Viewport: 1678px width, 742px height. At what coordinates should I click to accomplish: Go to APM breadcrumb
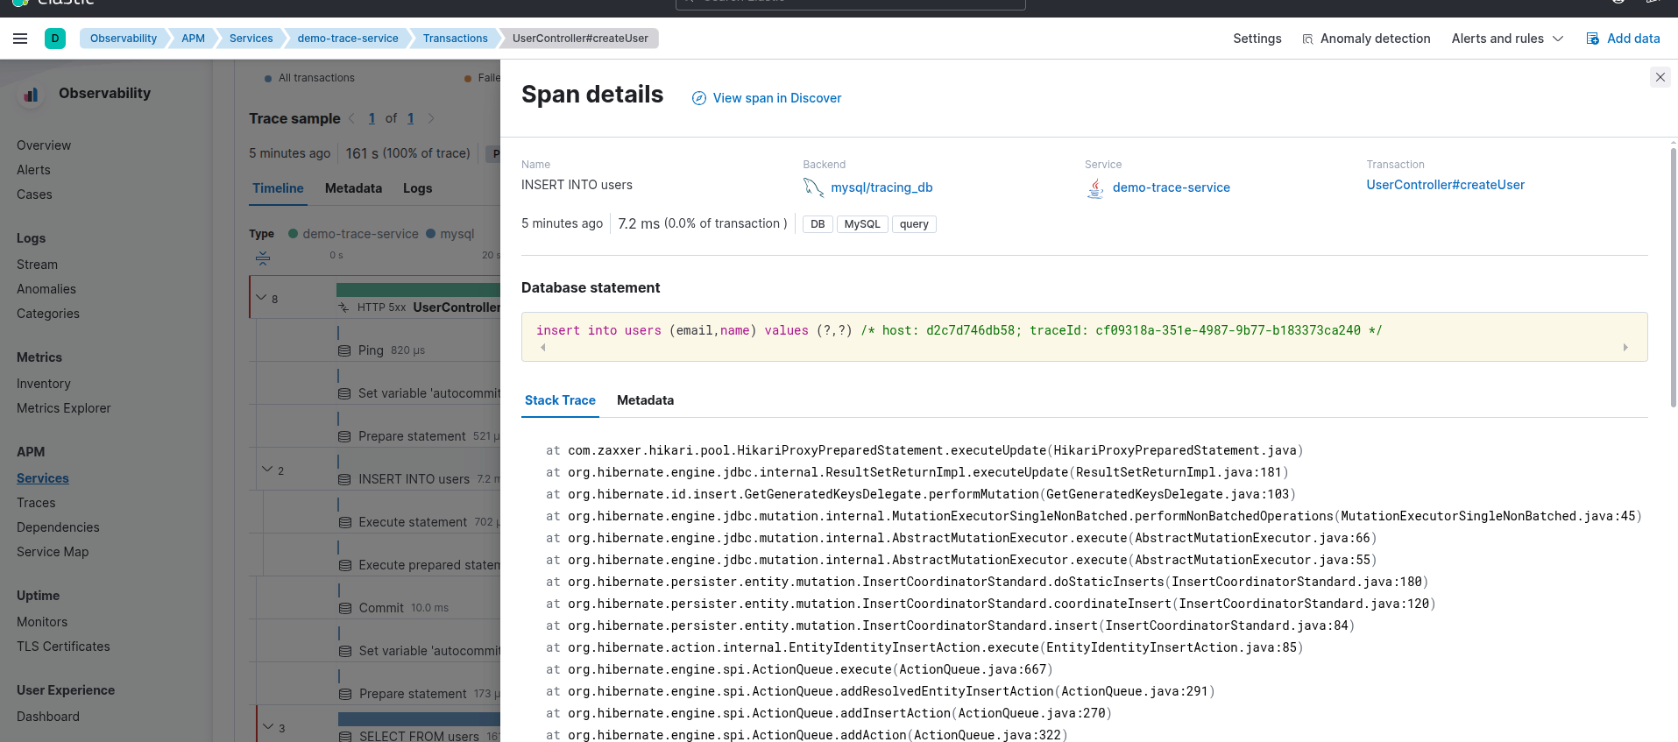(193, 39)
